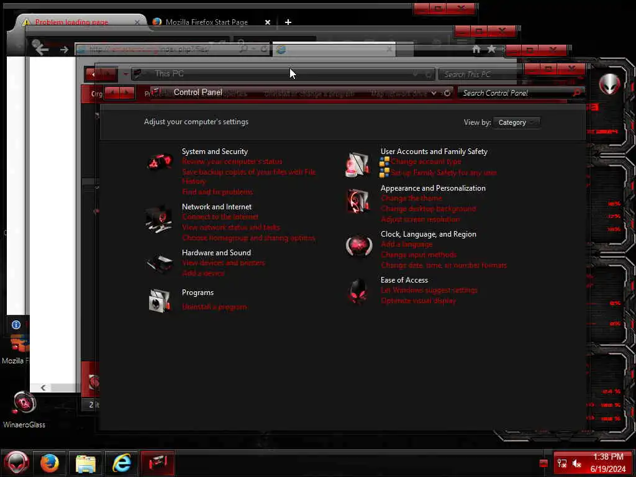Open Appearance and Personalization icon
Viewport: 636px width, 477px height.
point(358,201)
